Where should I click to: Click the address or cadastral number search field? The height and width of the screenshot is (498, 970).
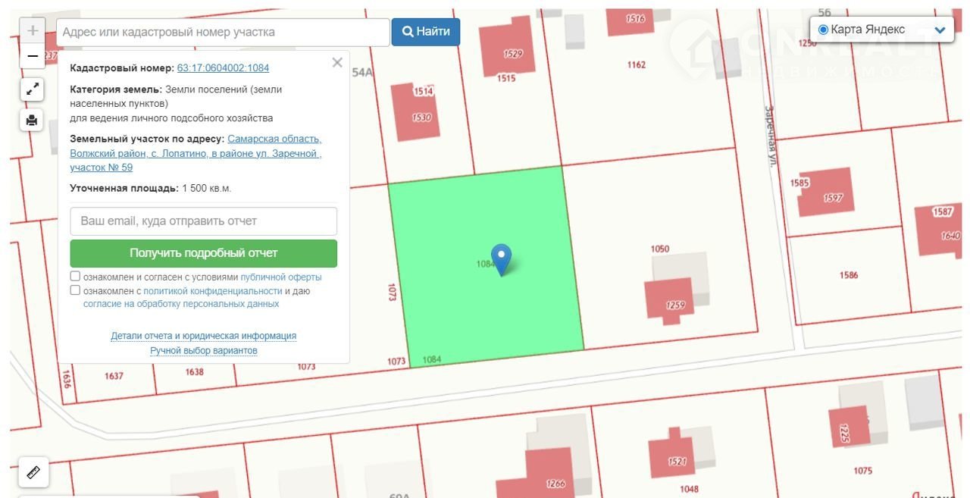click(223, 32)
